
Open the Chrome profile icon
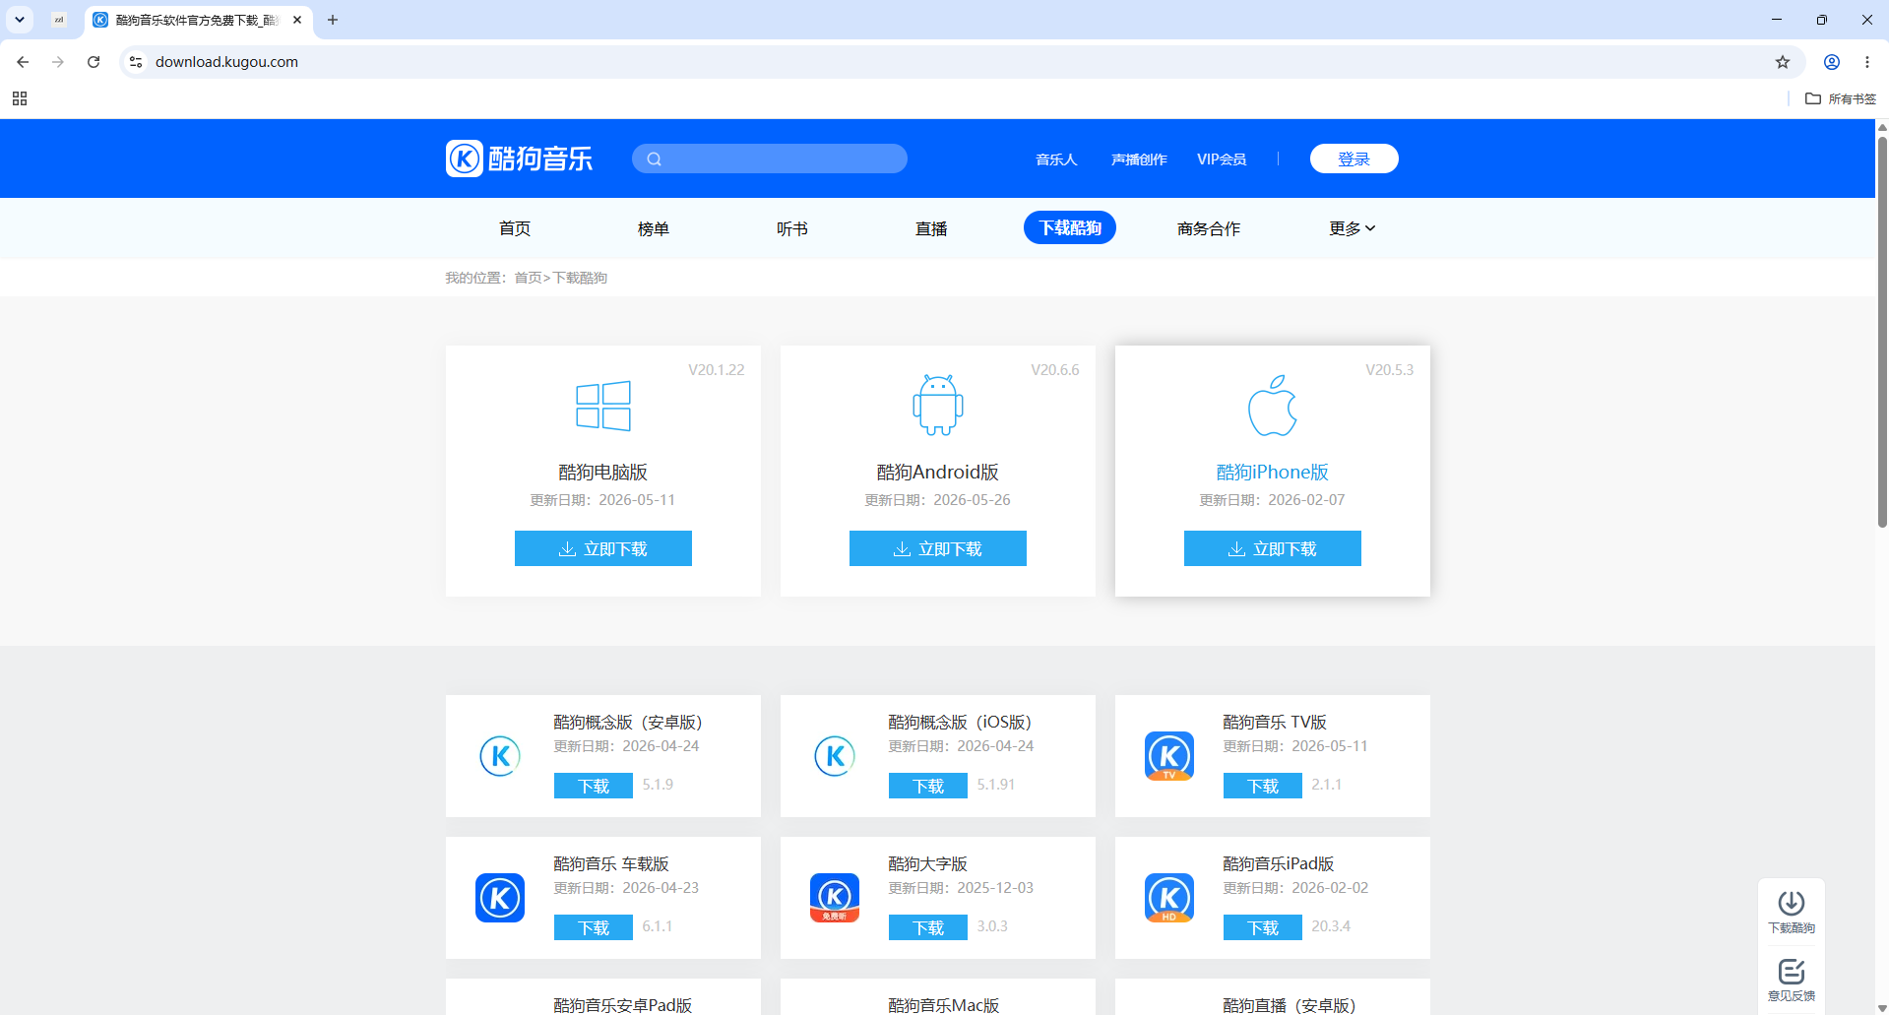(x=1832, y=62)
